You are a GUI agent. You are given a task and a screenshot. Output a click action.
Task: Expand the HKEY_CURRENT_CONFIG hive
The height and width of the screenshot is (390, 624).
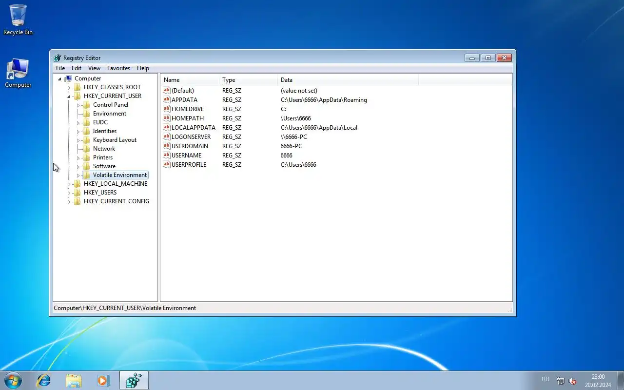tap(69, 202)
